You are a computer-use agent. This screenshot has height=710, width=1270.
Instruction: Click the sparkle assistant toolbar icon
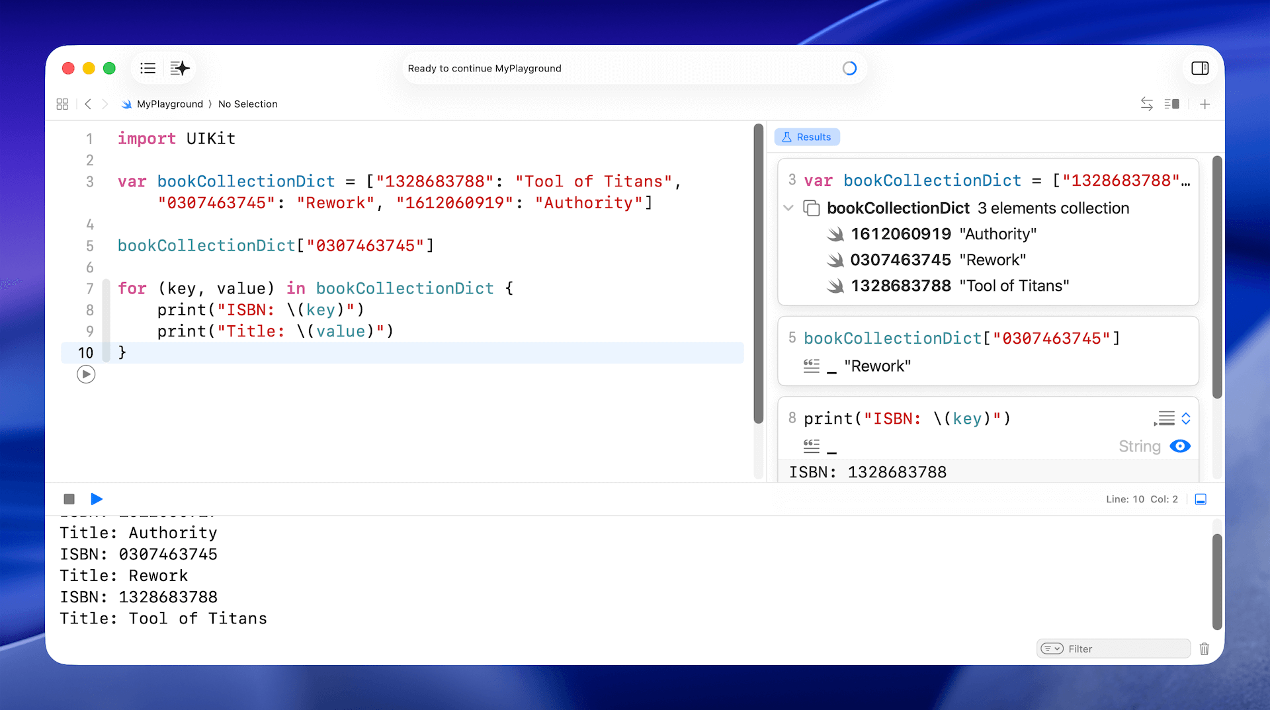coord(179,68)
